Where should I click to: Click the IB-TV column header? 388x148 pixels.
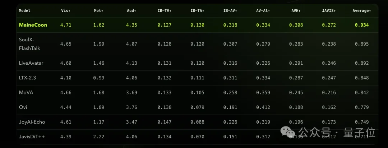tap(164, 11)
